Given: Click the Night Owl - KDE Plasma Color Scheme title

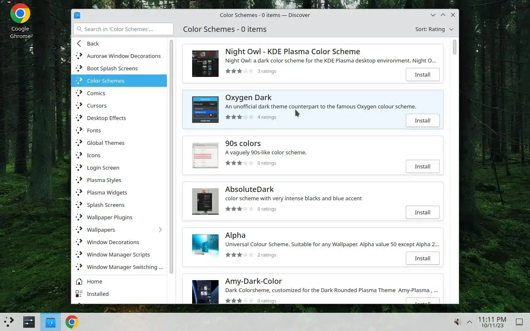Looking at the screenshot, I should pyautogui.click(x=292, y=52).
